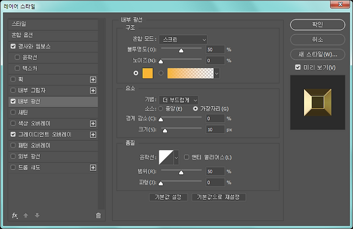353x229 pixels.
Task: Enable the 새틴 checkbox
Action: (x=13, y=112)
